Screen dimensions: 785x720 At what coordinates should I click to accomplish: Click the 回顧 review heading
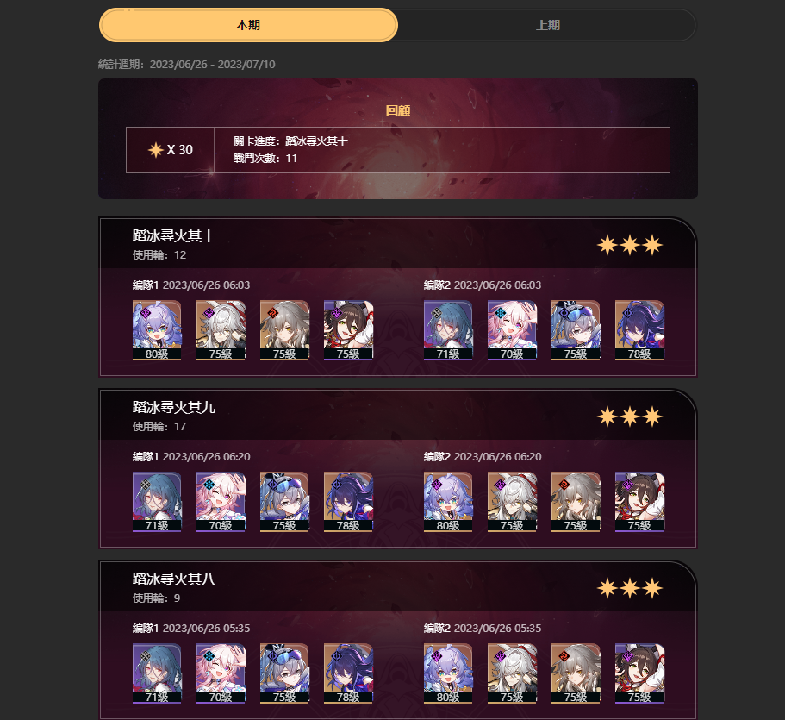(x=398, y=110)
